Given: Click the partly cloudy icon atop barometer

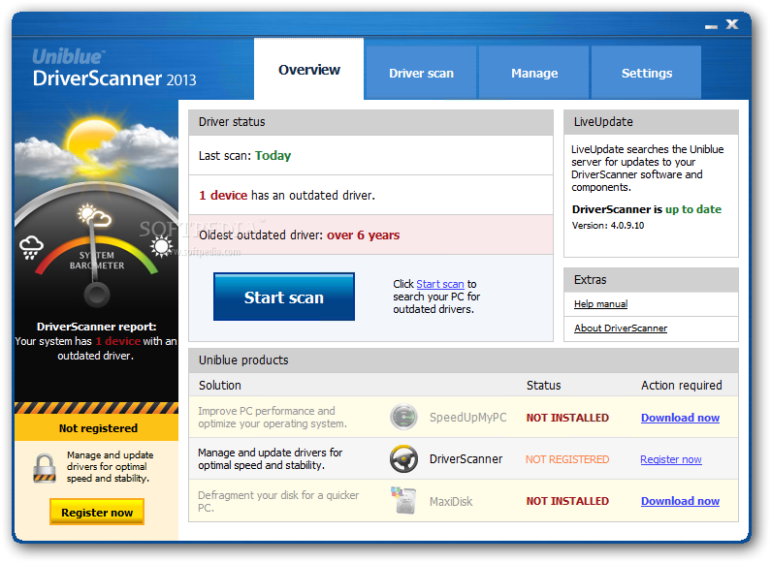Looking at the screenshot, I should 94,215.
